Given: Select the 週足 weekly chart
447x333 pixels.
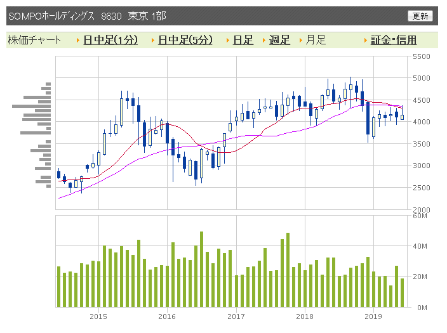Looking at the screenshot, I should coord(279,40).
